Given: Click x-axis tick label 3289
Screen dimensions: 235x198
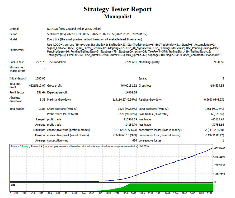Looking at the screenshot, I should point(210,194).
